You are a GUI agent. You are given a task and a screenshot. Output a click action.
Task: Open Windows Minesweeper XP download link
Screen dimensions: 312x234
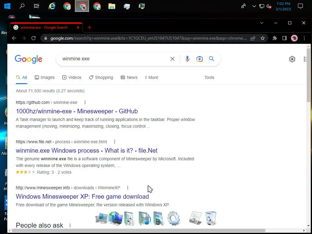pos(82,197)
